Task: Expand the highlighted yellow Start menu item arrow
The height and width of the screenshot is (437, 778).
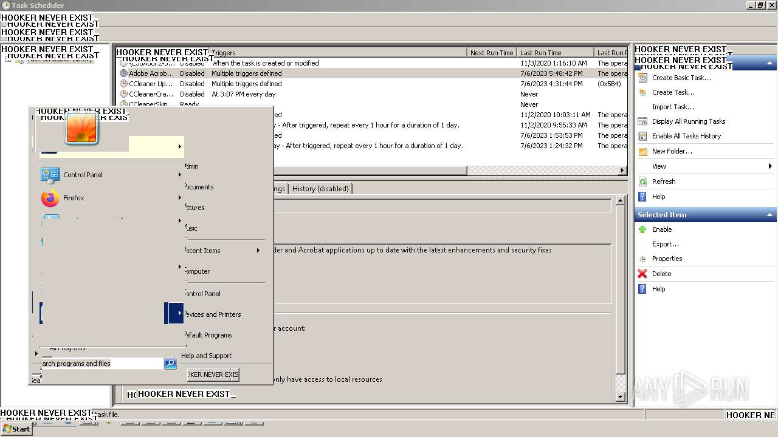Action: click(x=179, y=146)
